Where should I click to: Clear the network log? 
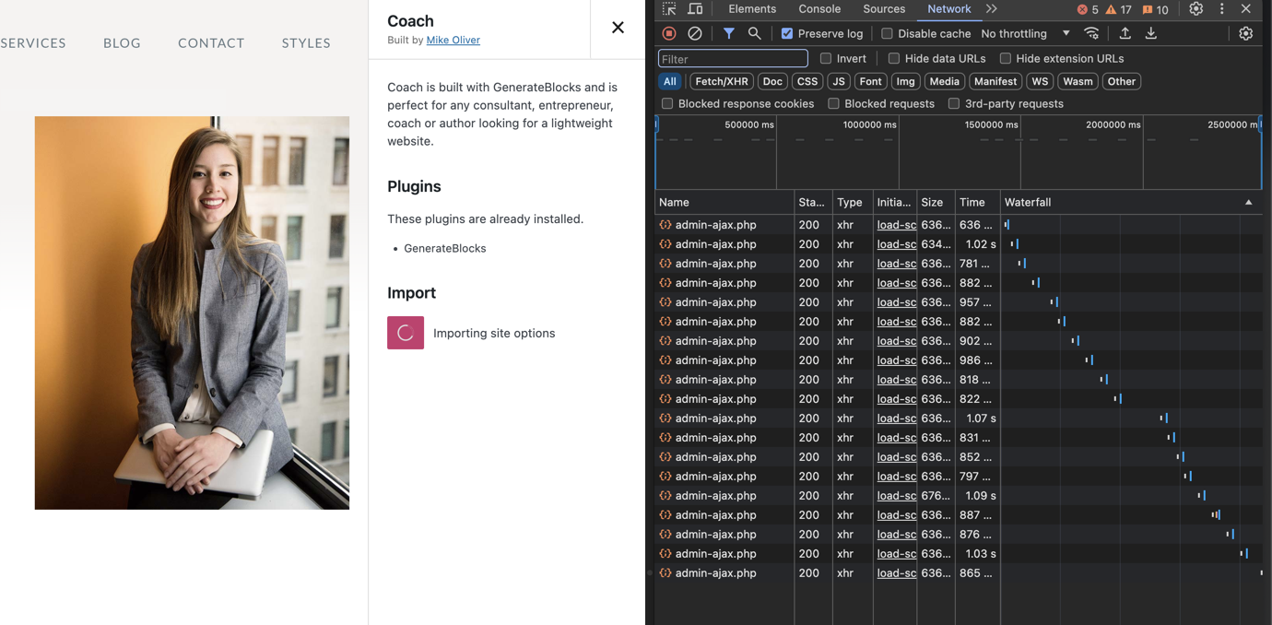[x=695, y=33]
